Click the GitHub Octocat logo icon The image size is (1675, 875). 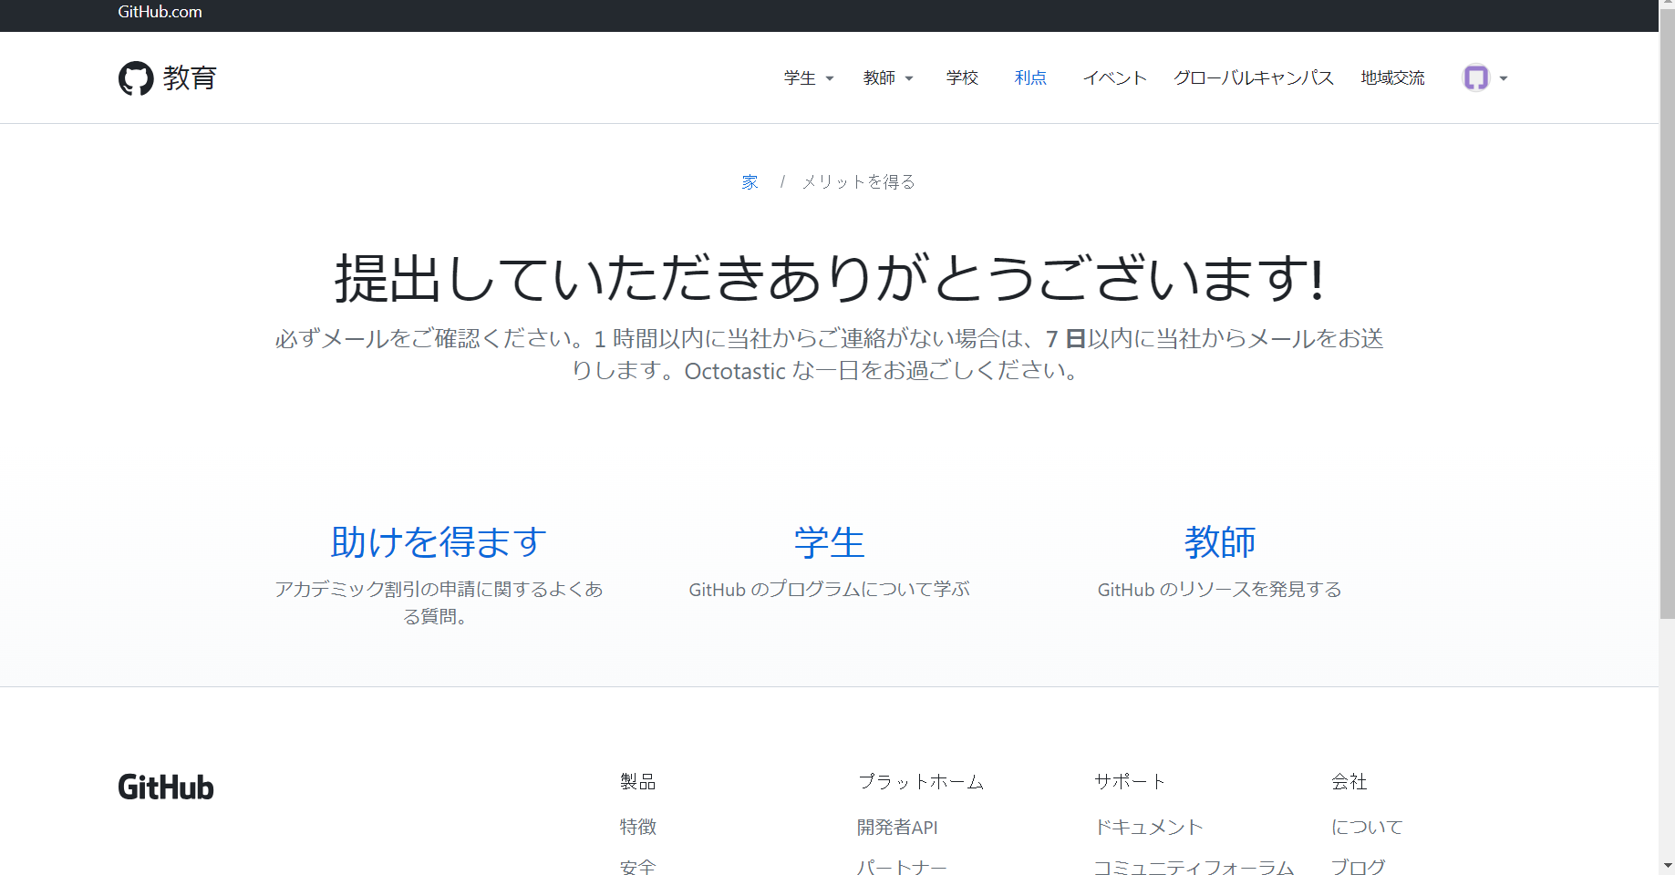coord(136,78)
